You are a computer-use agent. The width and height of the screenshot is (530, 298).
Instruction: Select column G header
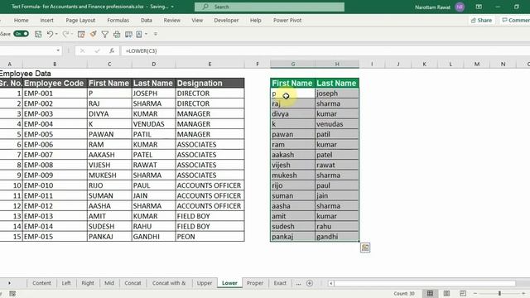tap(292, 64)
